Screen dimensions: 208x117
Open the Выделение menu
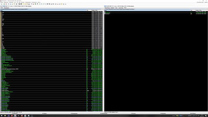click(x=6, y=2)
